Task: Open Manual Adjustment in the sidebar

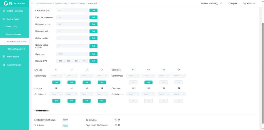Action: click(16, 49)
